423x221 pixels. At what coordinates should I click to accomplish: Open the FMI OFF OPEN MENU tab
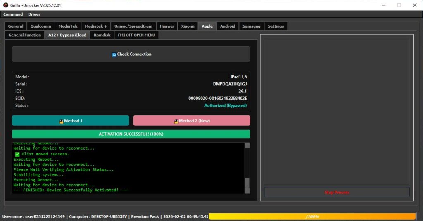pyautogui.click(x=136, y=35)
